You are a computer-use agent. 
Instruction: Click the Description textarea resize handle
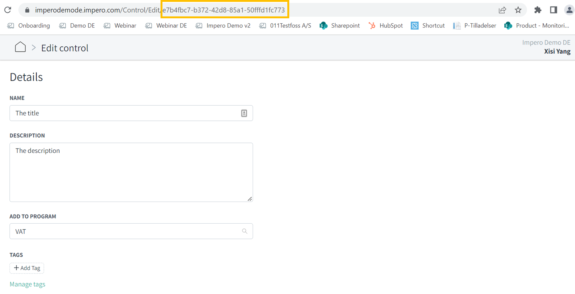(250, 199)
